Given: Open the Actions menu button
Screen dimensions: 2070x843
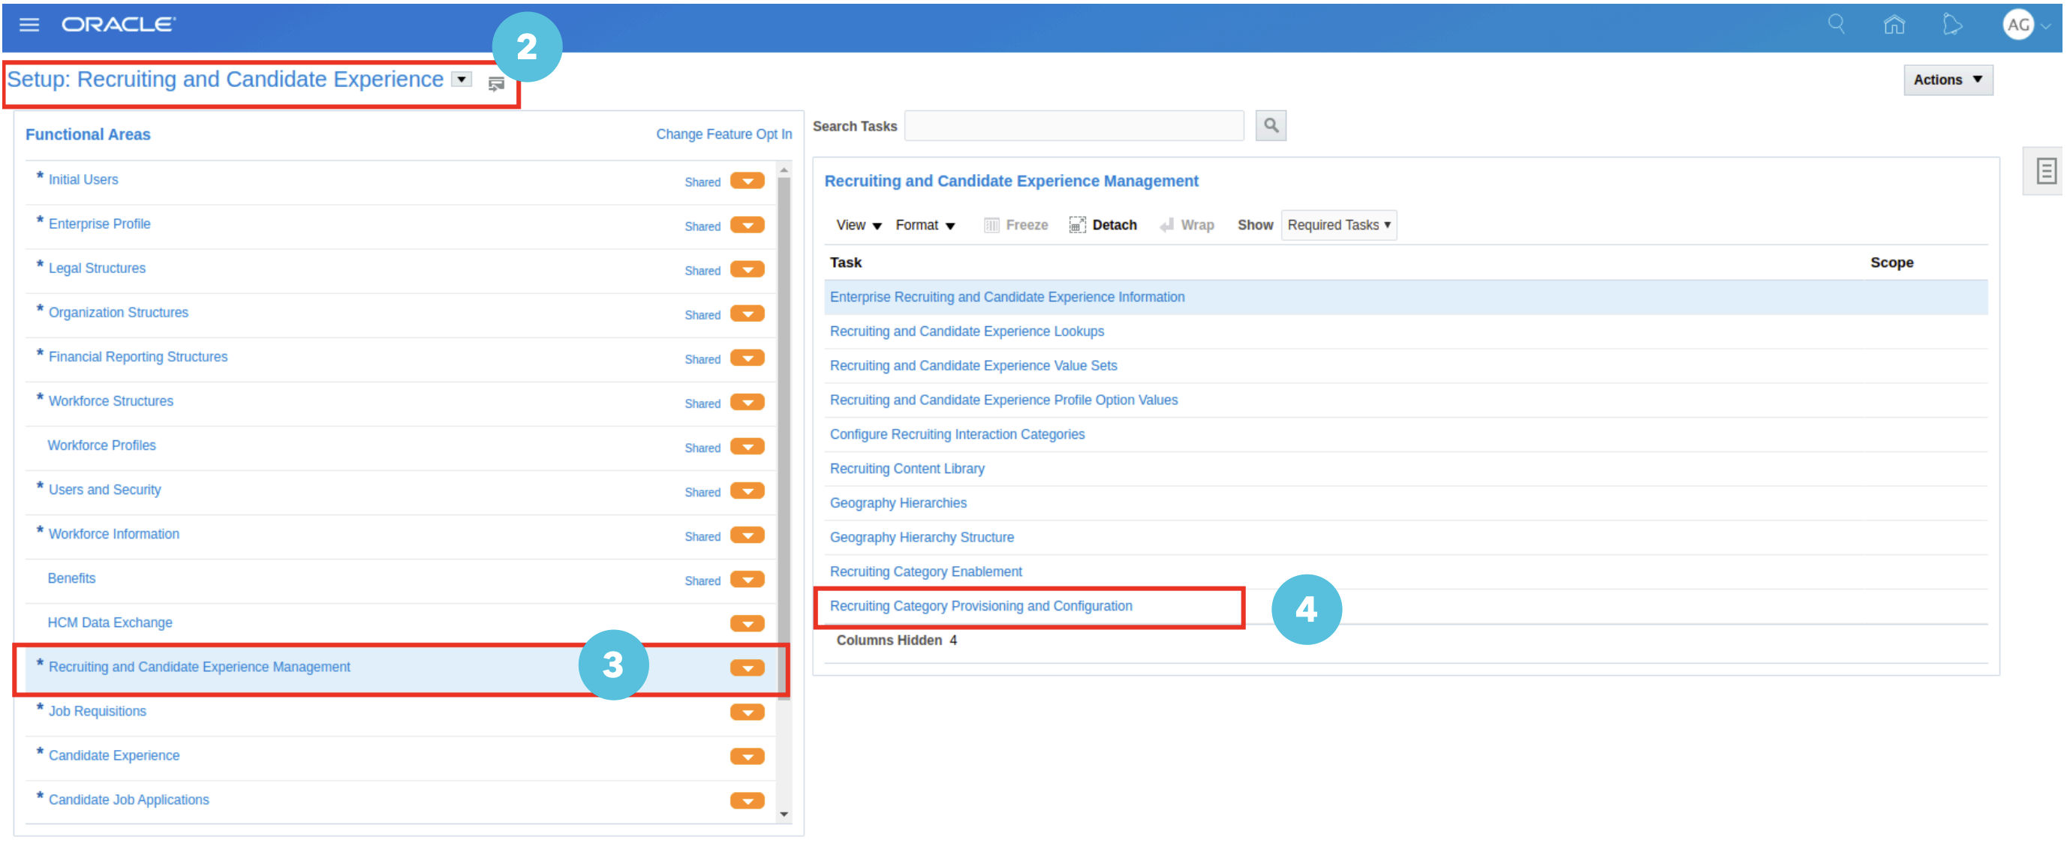Looking at the screenshot, I should 1948,80.
